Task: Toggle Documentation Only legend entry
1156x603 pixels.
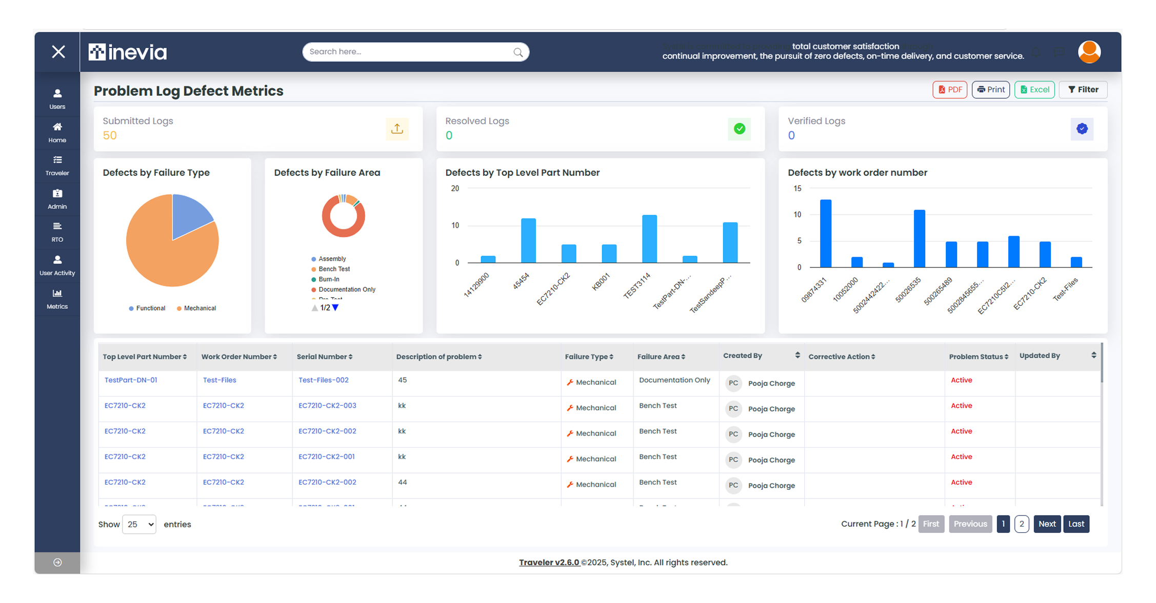Action: click(343, 289)
